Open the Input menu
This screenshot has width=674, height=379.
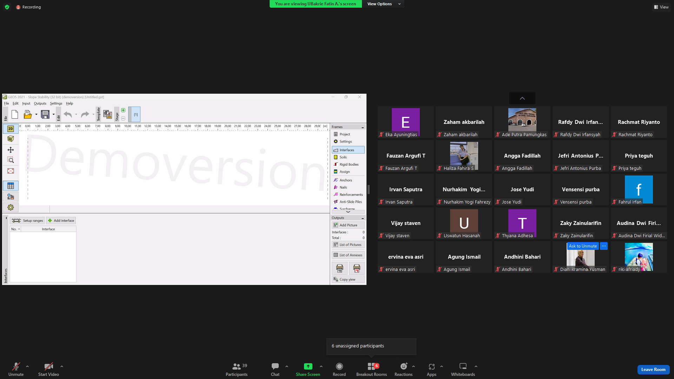(26, 104)
